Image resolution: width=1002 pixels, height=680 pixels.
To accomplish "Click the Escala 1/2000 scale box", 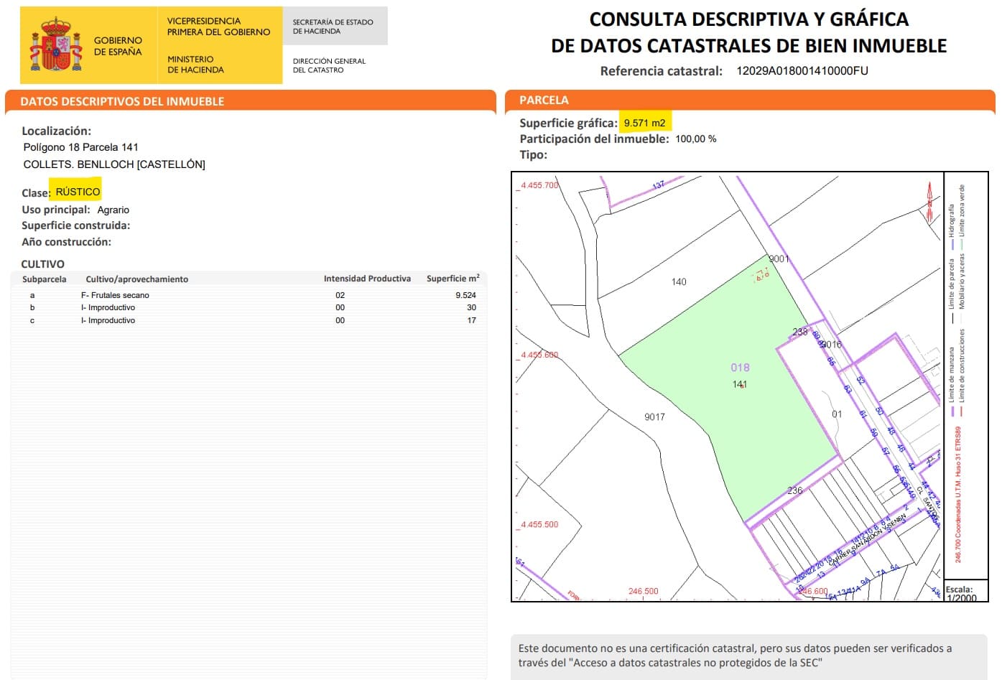I will [961, 594].
